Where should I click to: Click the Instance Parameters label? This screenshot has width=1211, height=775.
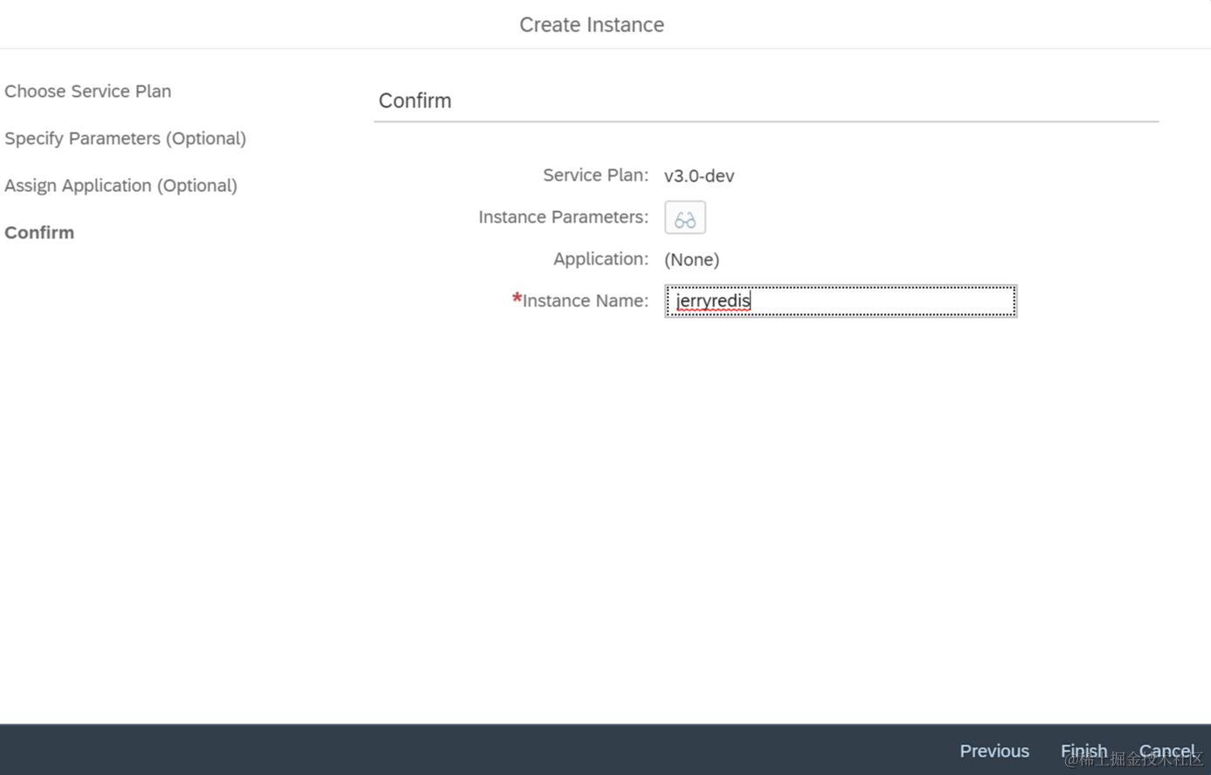click(564, 216)
